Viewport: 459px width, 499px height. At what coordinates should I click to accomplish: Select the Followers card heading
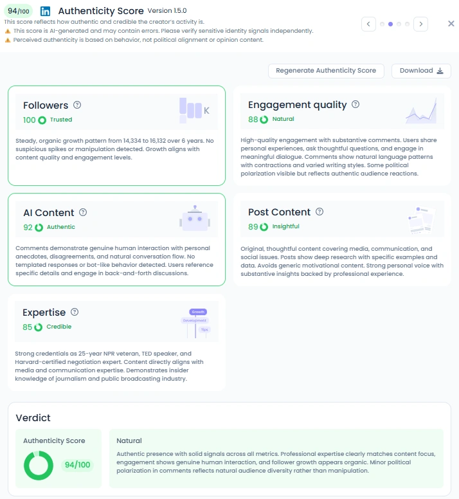[46, 105]
